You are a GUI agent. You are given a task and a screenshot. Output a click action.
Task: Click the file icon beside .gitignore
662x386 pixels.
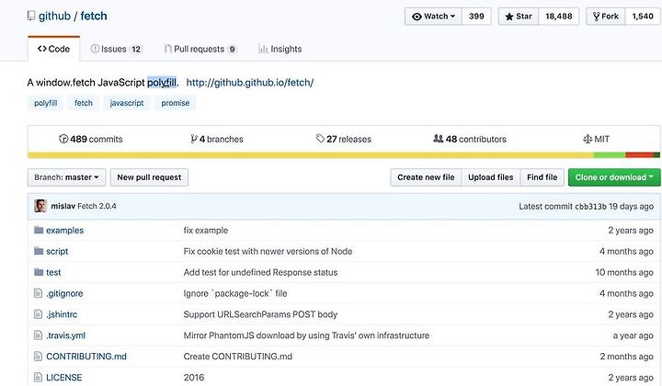[38, 293]
